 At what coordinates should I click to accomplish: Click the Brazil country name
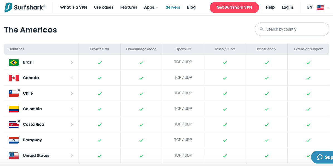(x=28, y=62)
